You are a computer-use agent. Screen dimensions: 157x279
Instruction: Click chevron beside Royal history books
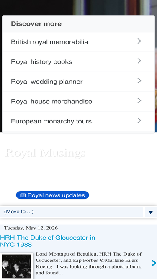139,61
